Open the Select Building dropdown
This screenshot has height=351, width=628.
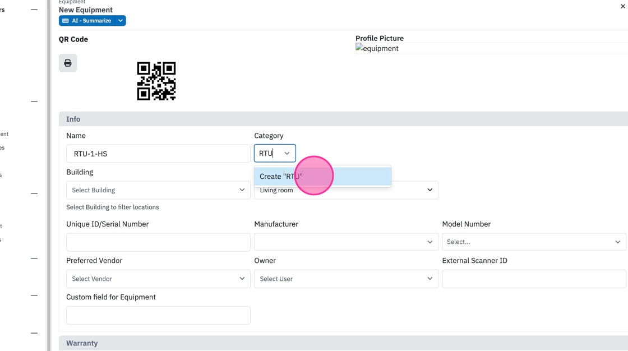tap(158, 190)
